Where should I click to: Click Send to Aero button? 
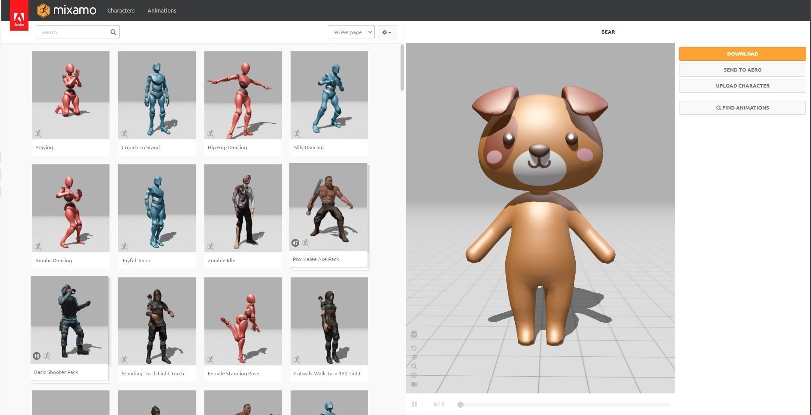[742, 70]
